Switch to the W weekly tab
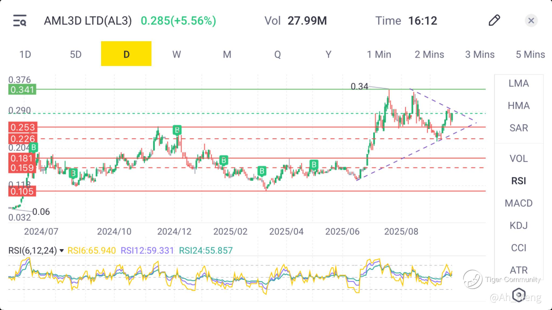 click(177, 54)
